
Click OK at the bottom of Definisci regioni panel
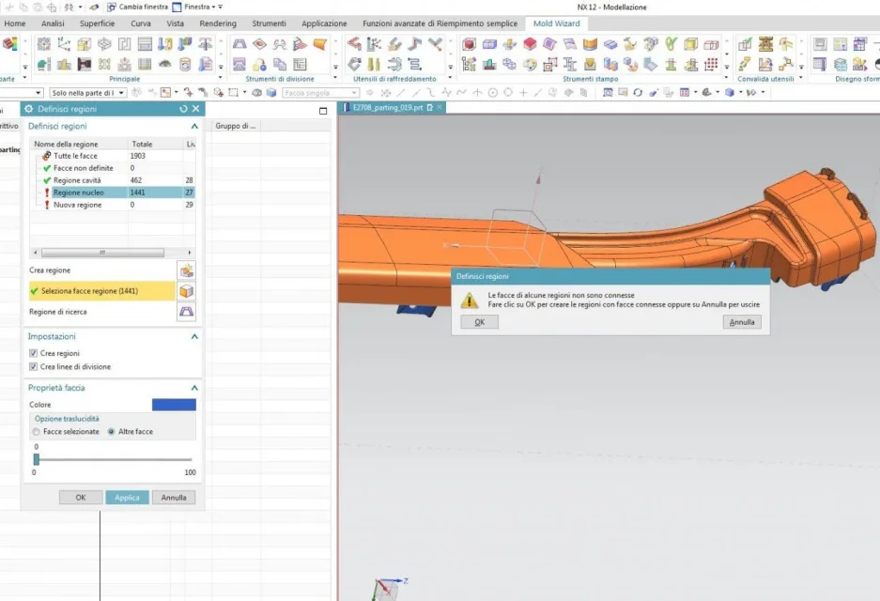pyautogui.click(x=81, y=497)
